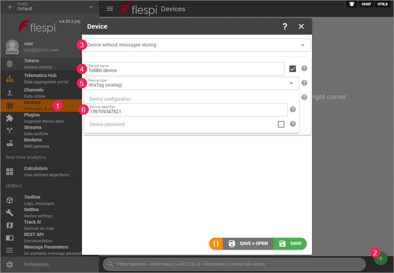Screen dimensions: 394x273
Task: Click the Device name input field
Action: click(x=184, y=69)
